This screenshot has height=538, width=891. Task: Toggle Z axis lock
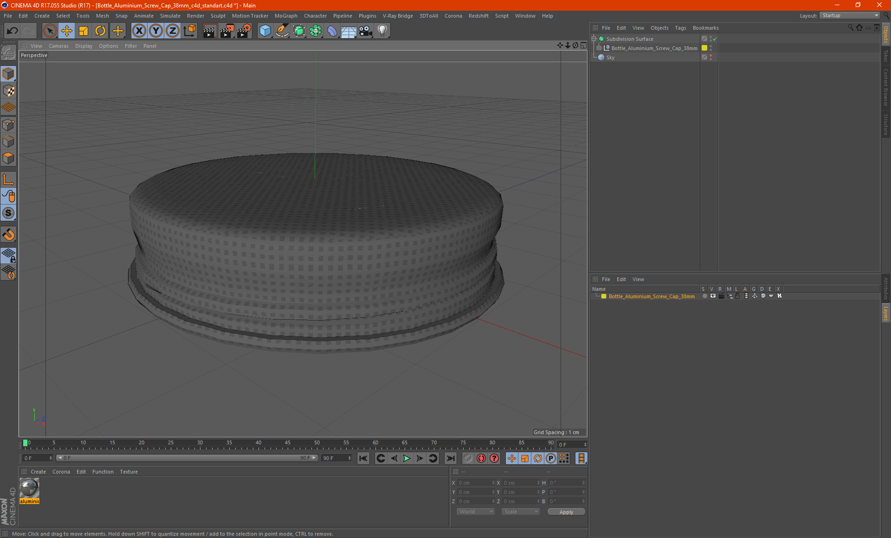tap(173, 31)
